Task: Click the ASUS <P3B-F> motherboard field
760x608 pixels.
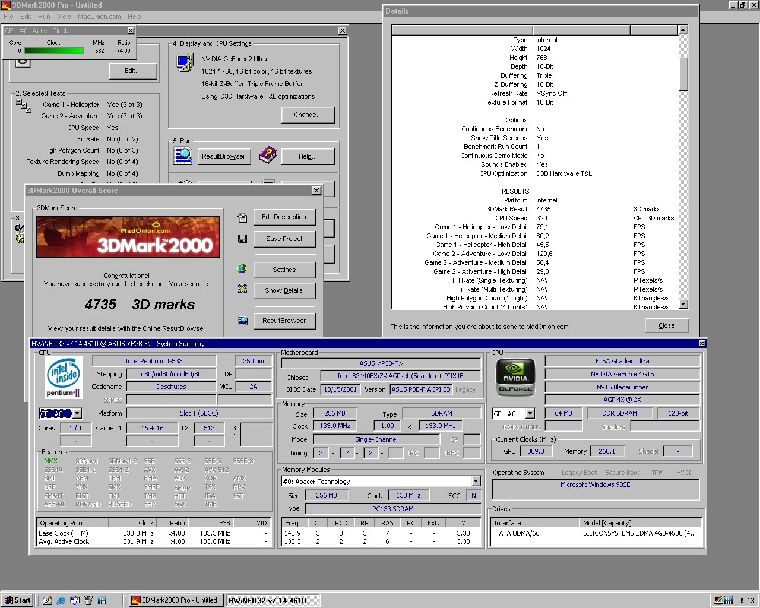Action: point(381,363)
